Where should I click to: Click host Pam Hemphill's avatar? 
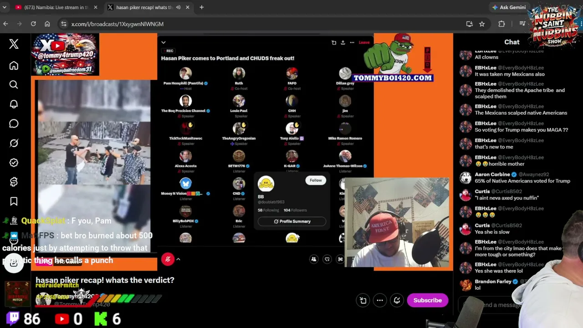tap(185, 73)
